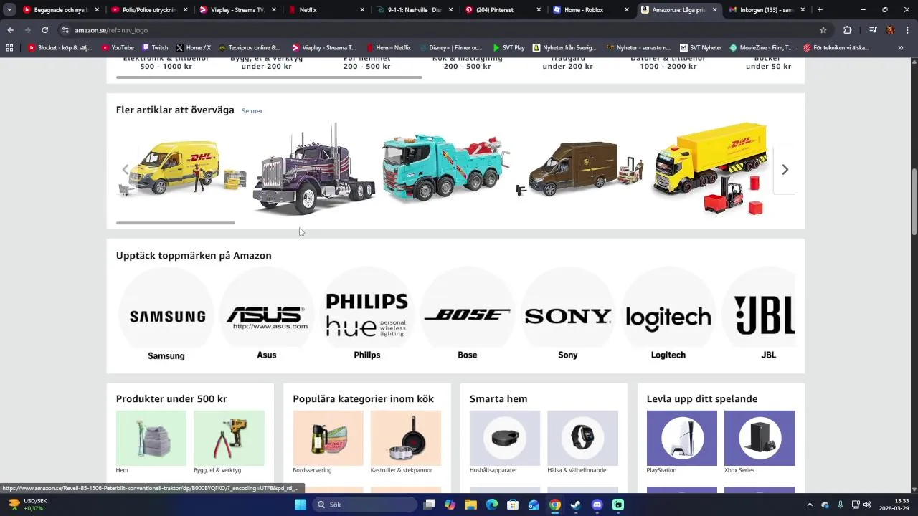Open File Explorer from the taskbar
The image size is (918, 516).
[x=470, y=505]
